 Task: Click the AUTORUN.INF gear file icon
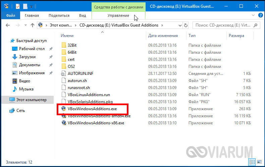point(63,74)
